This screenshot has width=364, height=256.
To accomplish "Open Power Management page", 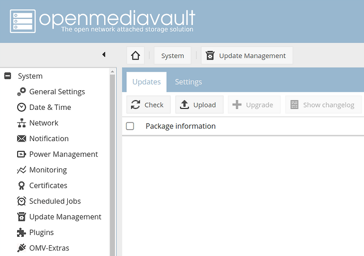I will click(x=64, y=154).
